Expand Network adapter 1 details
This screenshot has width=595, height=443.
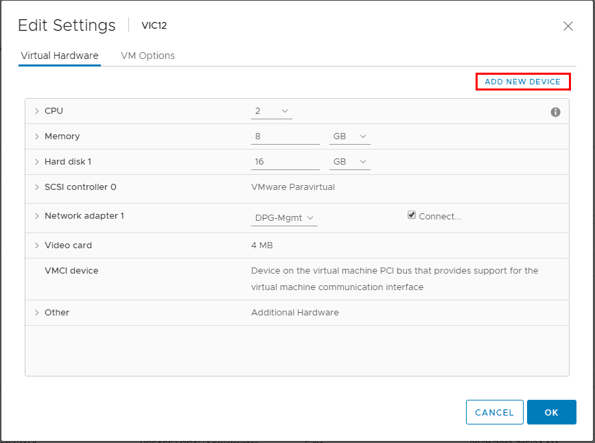point(37,216)
